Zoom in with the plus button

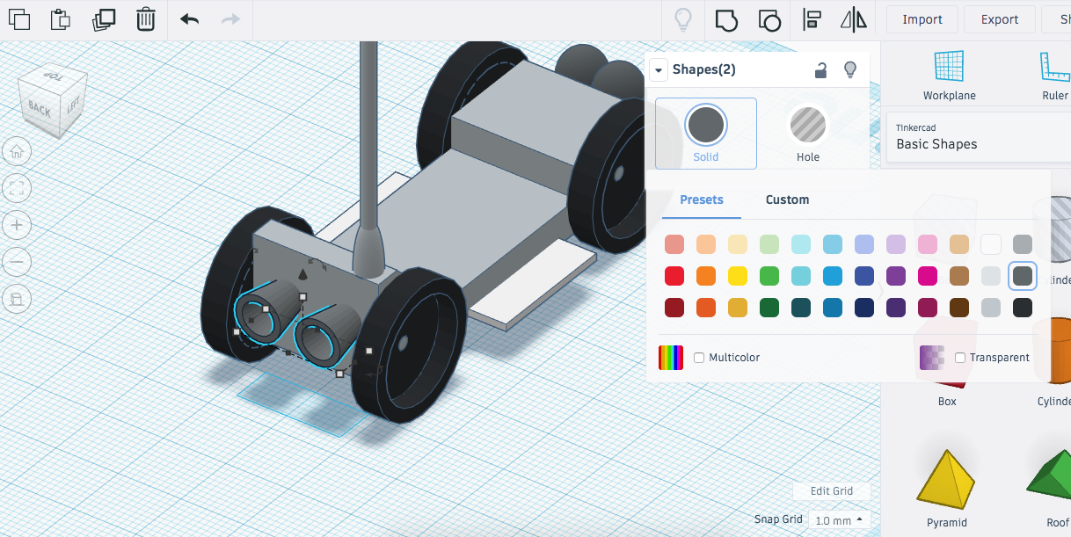coord(17,225)
